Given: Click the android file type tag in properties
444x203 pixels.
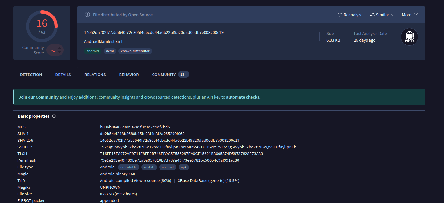Looking at the screenshot, I should tap(168, 167).
